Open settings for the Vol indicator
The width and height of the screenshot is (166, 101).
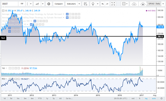13,68
